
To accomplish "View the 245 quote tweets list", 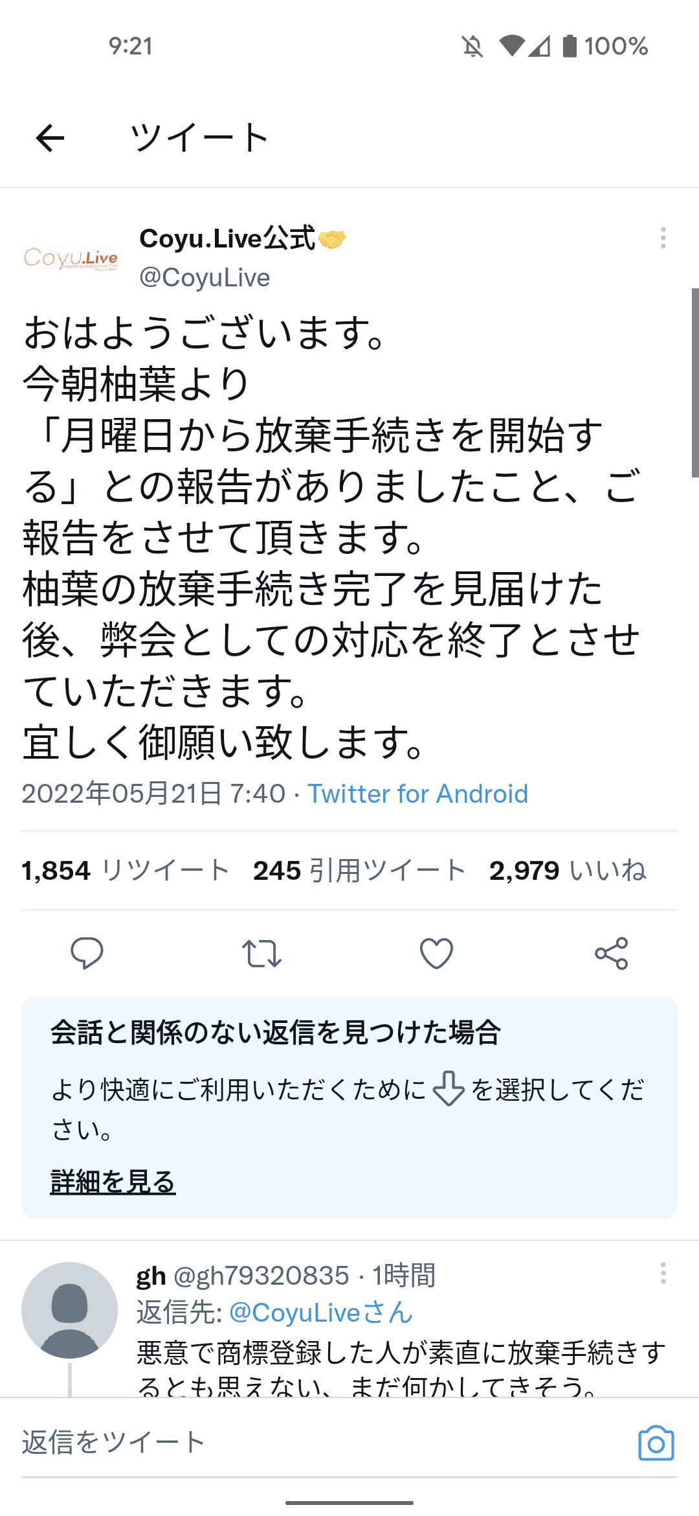I will click(x=359, y=870).
